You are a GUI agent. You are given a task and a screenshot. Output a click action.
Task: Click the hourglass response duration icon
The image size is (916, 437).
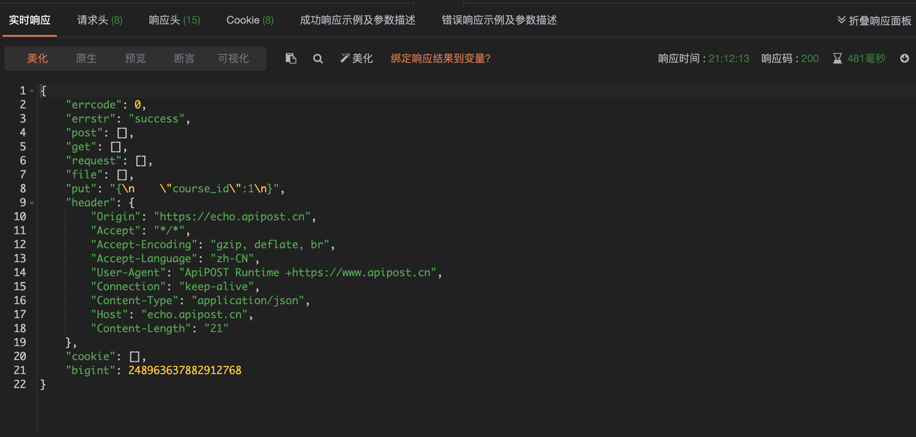(x=837, y=58)
